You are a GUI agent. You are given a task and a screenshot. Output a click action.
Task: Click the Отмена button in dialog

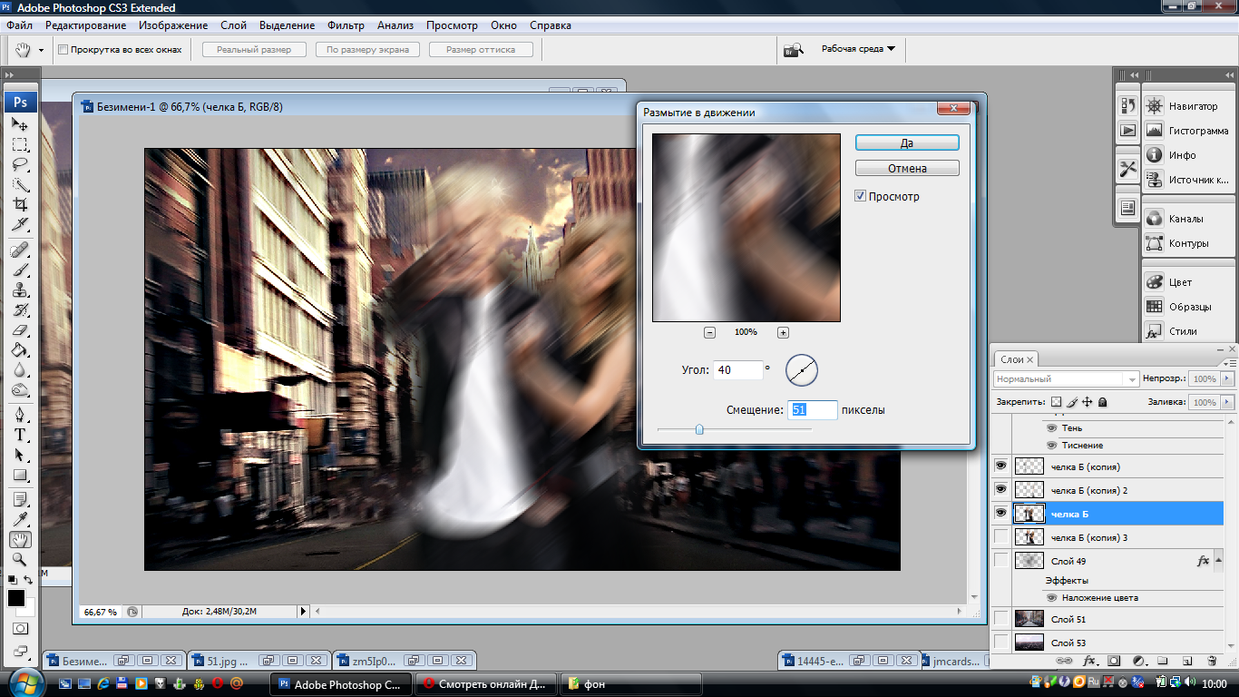(907, 168)
